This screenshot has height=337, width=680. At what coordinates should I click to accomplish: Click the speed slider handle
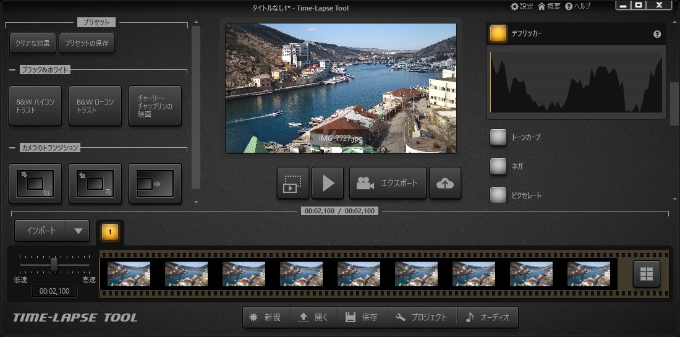pos(54,265)
